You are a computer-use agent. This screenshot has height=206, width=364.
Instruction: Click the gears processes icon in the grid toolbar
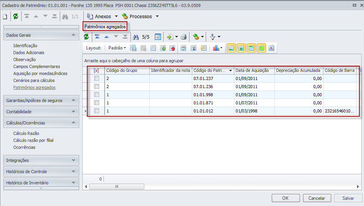(x=196, y=37)
